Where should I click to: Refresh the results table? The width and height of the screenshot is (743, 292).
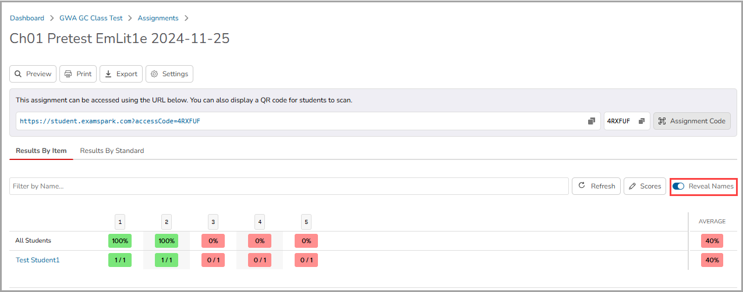pyautogui.click(x=596, y=186)
